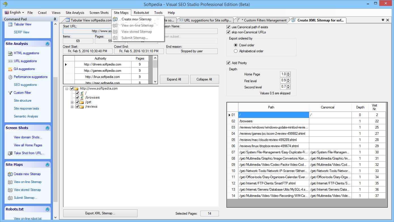
Task: Open the Robots.txt menu
Action: coord(141,13)
